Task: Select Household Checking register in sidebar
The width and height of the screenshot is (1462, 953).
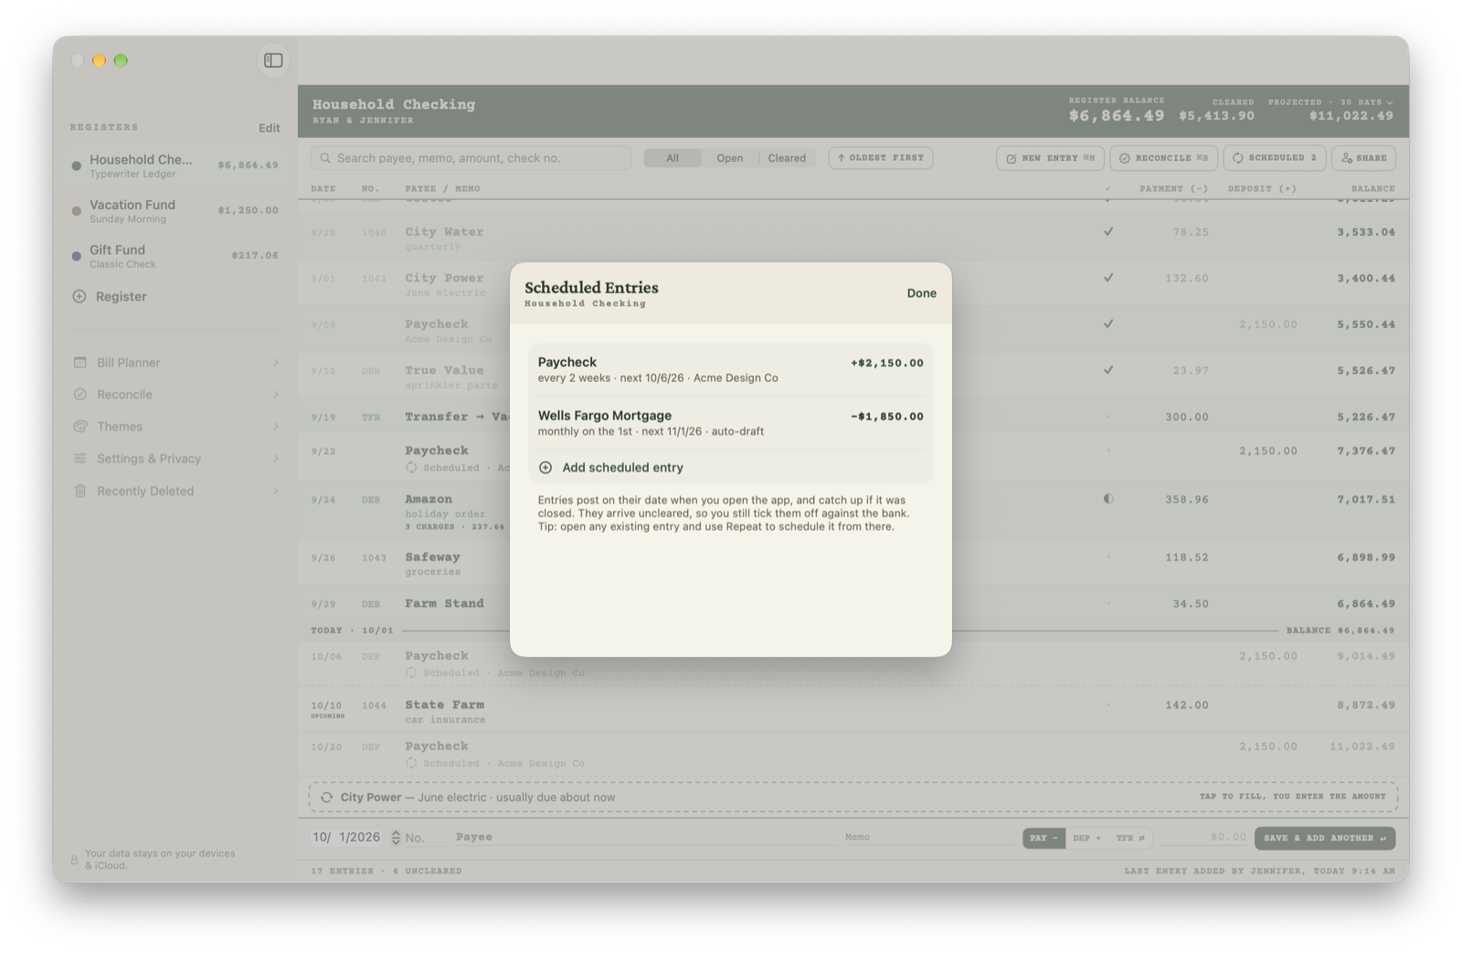Action: [x=175, y=165]
